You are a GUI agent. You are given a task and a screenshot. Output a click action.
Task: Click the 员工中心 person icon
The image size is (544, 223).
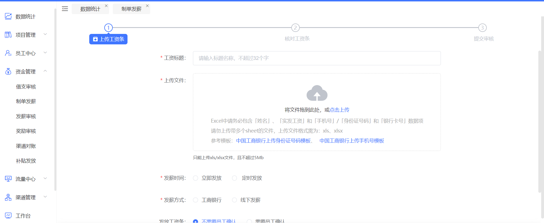pos(8,53)
